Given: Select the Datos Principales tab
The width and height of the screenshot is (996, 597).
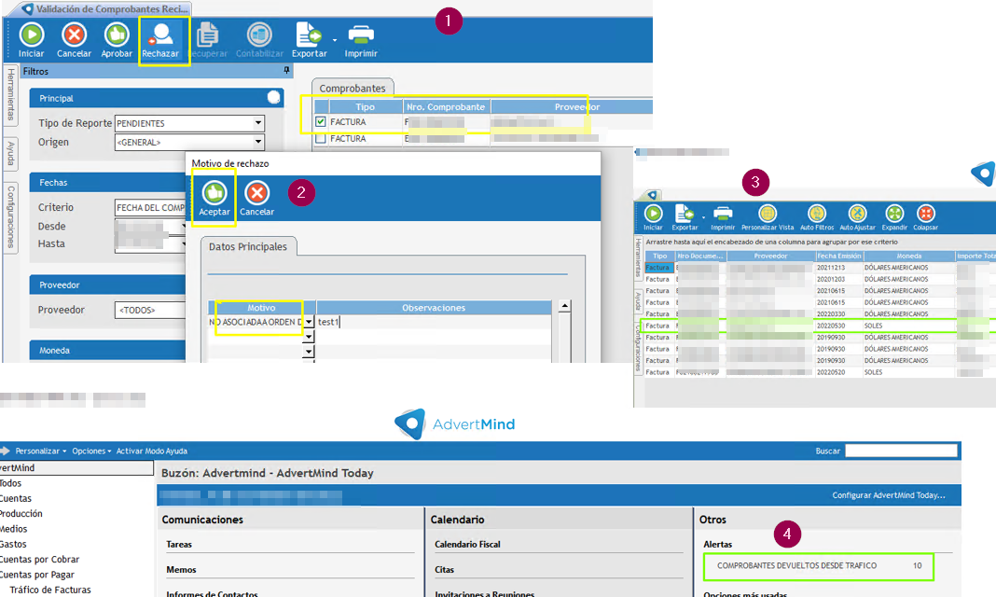Looking at the screenshot, I should (x=248, y=246).
